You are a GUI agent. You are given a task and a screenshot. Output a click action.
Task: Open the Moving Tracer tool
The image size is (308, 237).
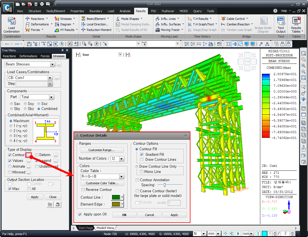(x=169, y=30)
